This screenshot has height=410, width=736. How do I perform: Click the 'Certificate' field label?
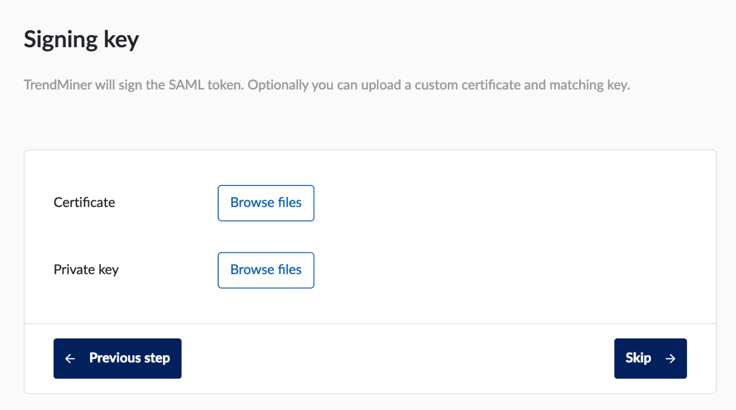(84, 202)
